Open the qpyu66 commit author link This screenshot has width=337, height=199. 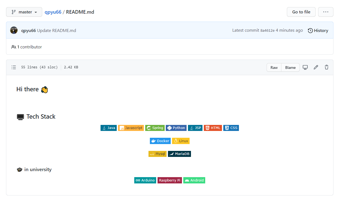click(28, 31)
